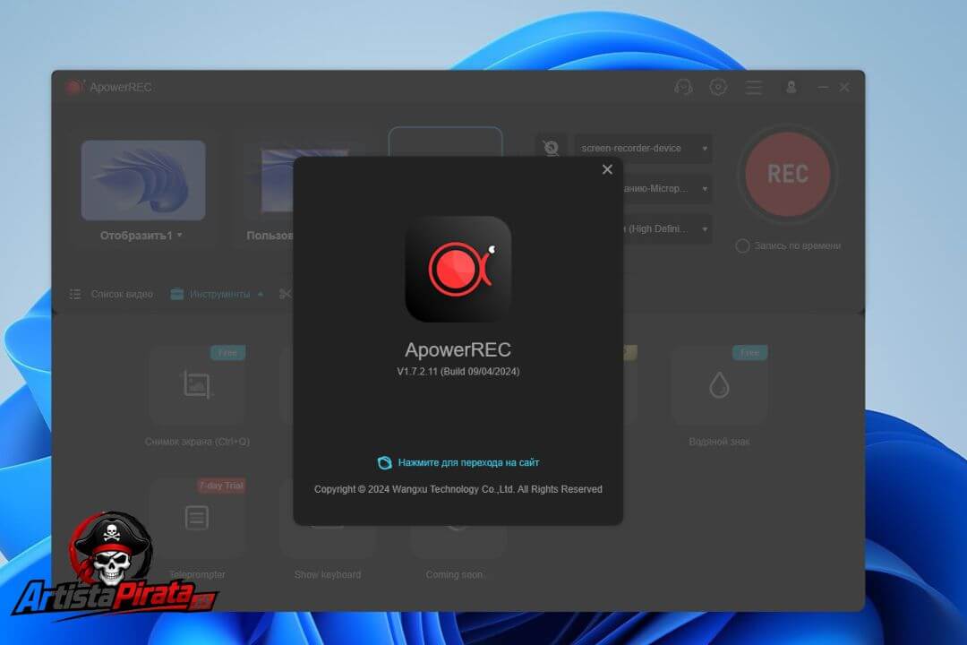Click the Show keyboard label

coord(328,574)
